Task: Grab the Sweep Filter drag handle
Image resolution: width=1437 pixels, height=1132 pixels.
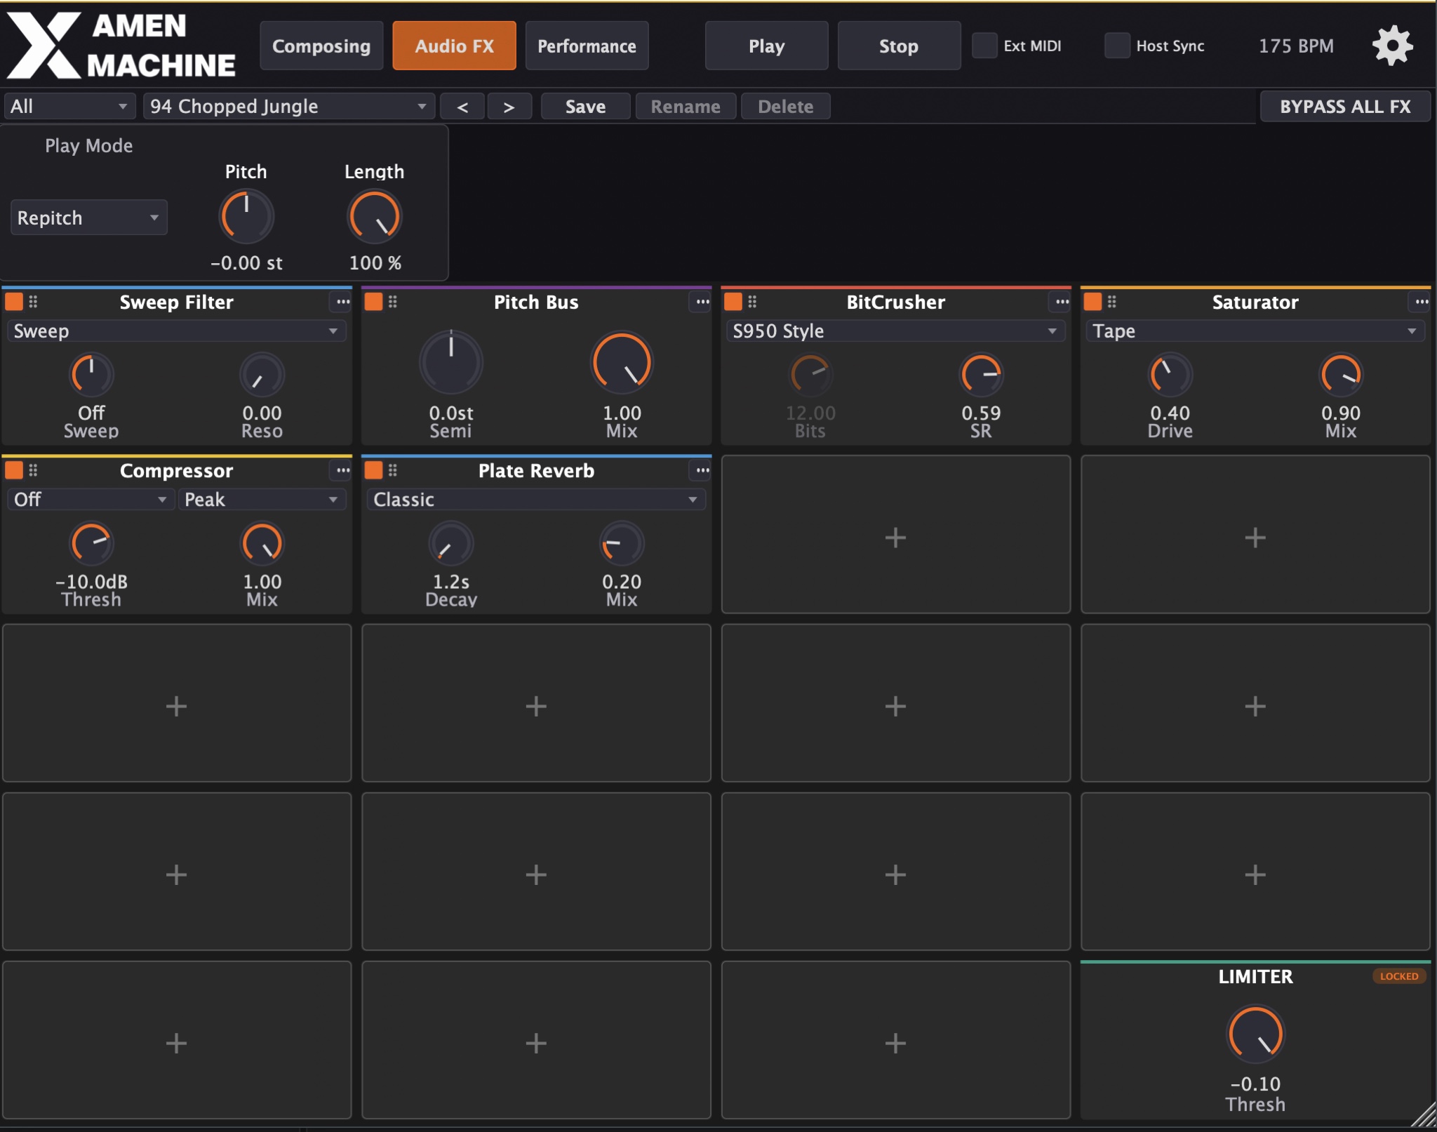Action: point(33,302)
